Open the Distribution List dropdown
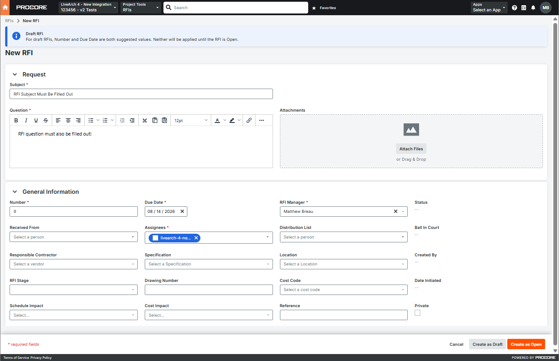 [x=344, y=237]
